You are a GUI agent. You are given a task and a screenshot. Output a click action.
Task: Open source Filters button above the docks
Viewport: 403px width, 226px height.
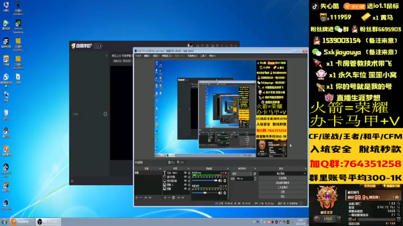pyautogui.click(x=180, y=162)
